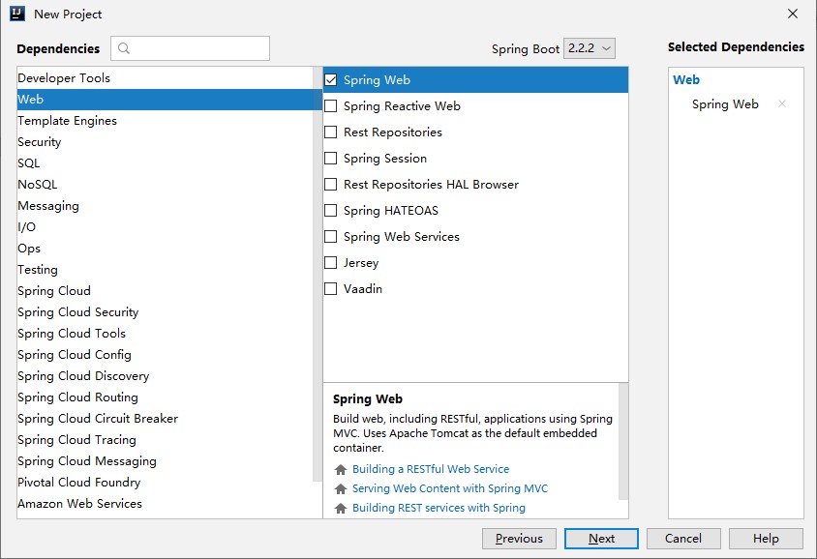Select the NoSQL category
The width and height of the screenshot is (817, 559).
(x=165, y=185)
